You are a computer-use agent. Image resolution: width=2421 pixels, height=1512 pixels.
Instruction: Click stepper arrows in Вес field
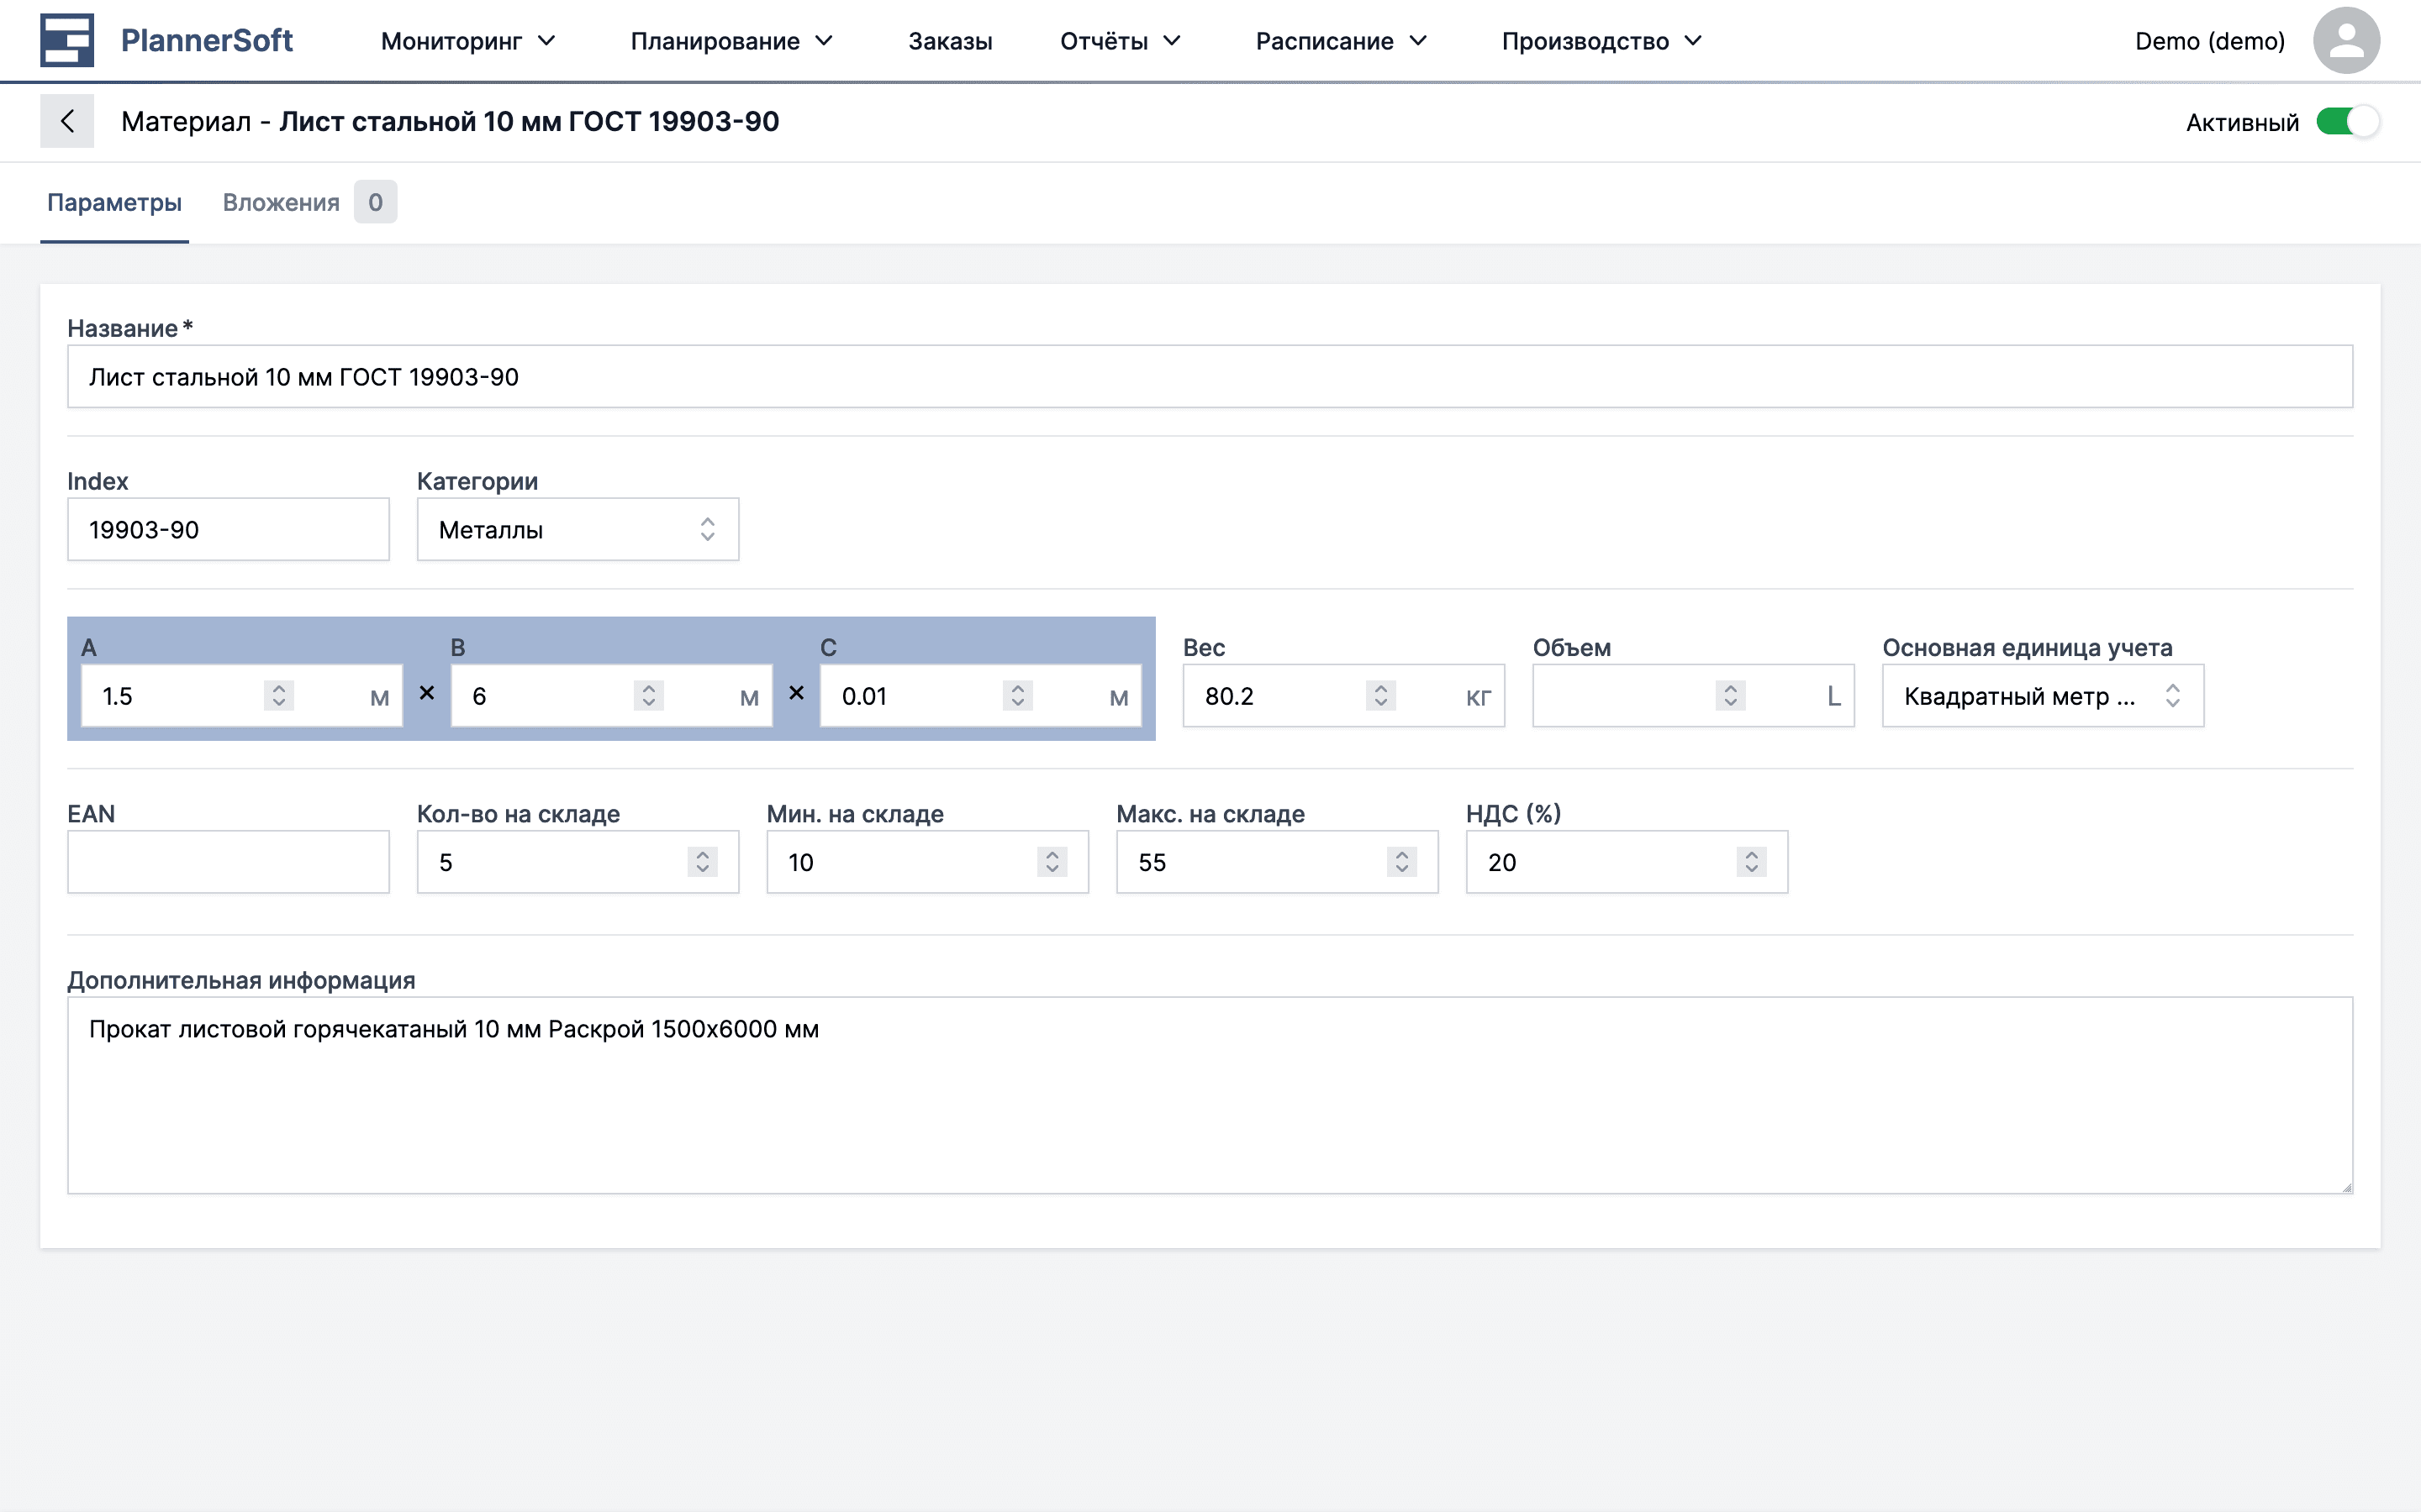click(x=1380, y=696)
